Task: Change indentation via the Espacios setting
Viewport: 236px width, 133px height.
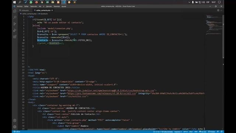Action: (x=178, y=132)
